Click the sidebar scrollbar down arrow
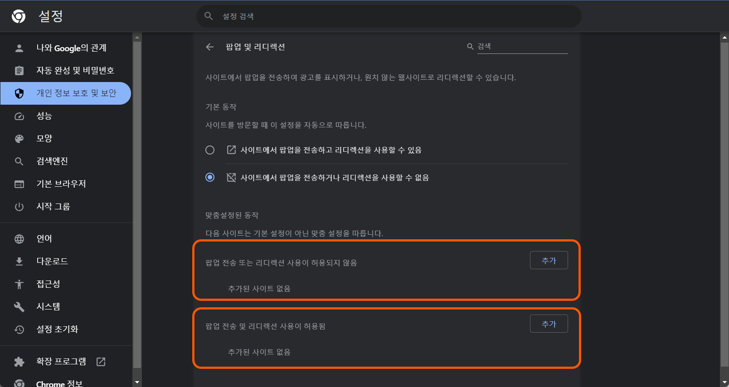Screen dimensions: 729x387 click(x=137, y=382)
